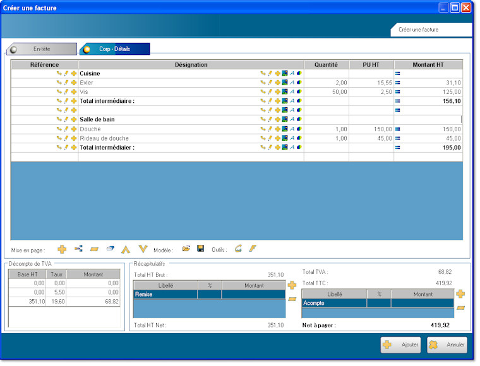Click the equals icon in the Vis row

coord(398,92)
